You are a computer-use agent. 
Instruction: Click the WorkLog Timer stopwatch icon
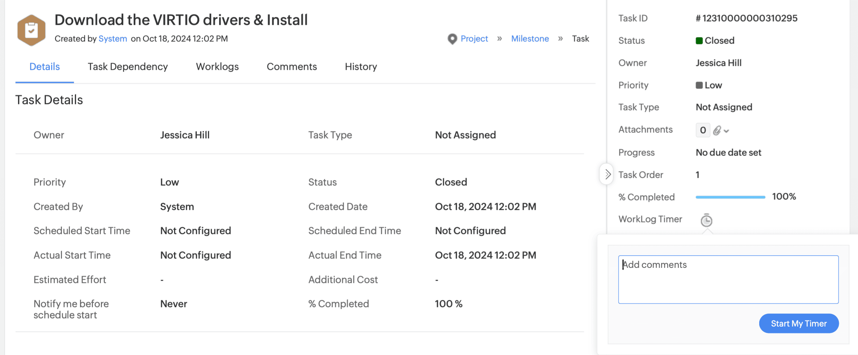point(706,220)
